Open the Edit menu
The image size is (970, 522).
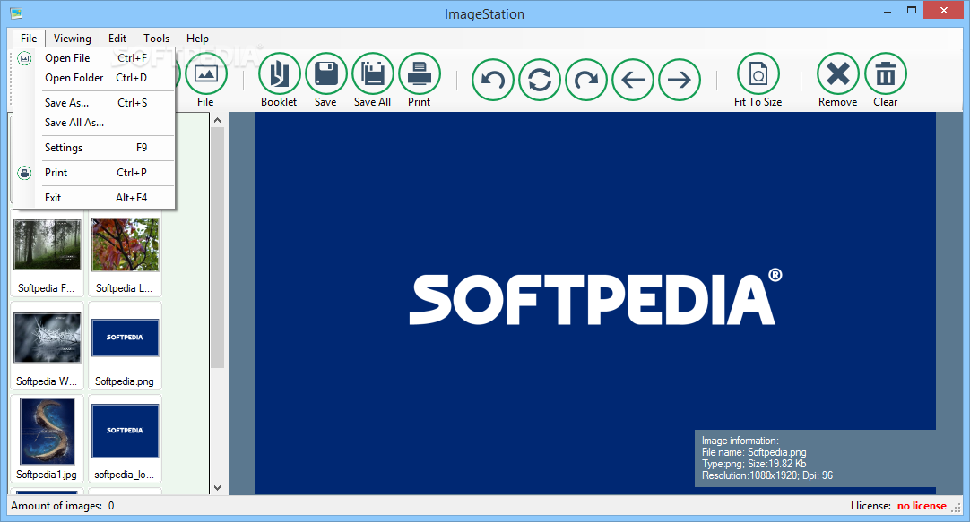pyautogui.click(x=117, y=39)
